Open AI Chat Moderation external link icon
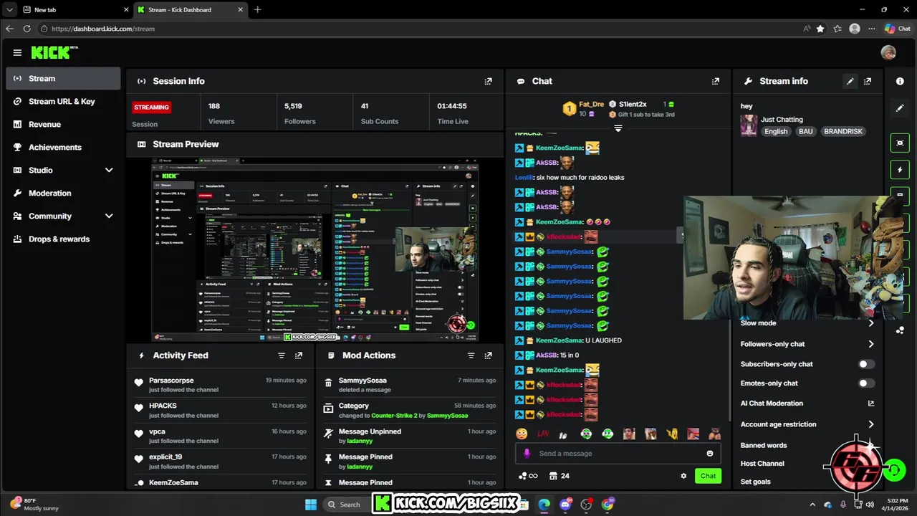The width and height of the screenshot is (917, 516). click(871, 403)
